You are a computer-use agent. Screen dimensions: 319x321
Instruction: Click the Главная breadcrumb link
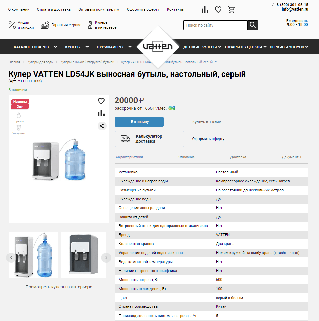coord(14,62)
